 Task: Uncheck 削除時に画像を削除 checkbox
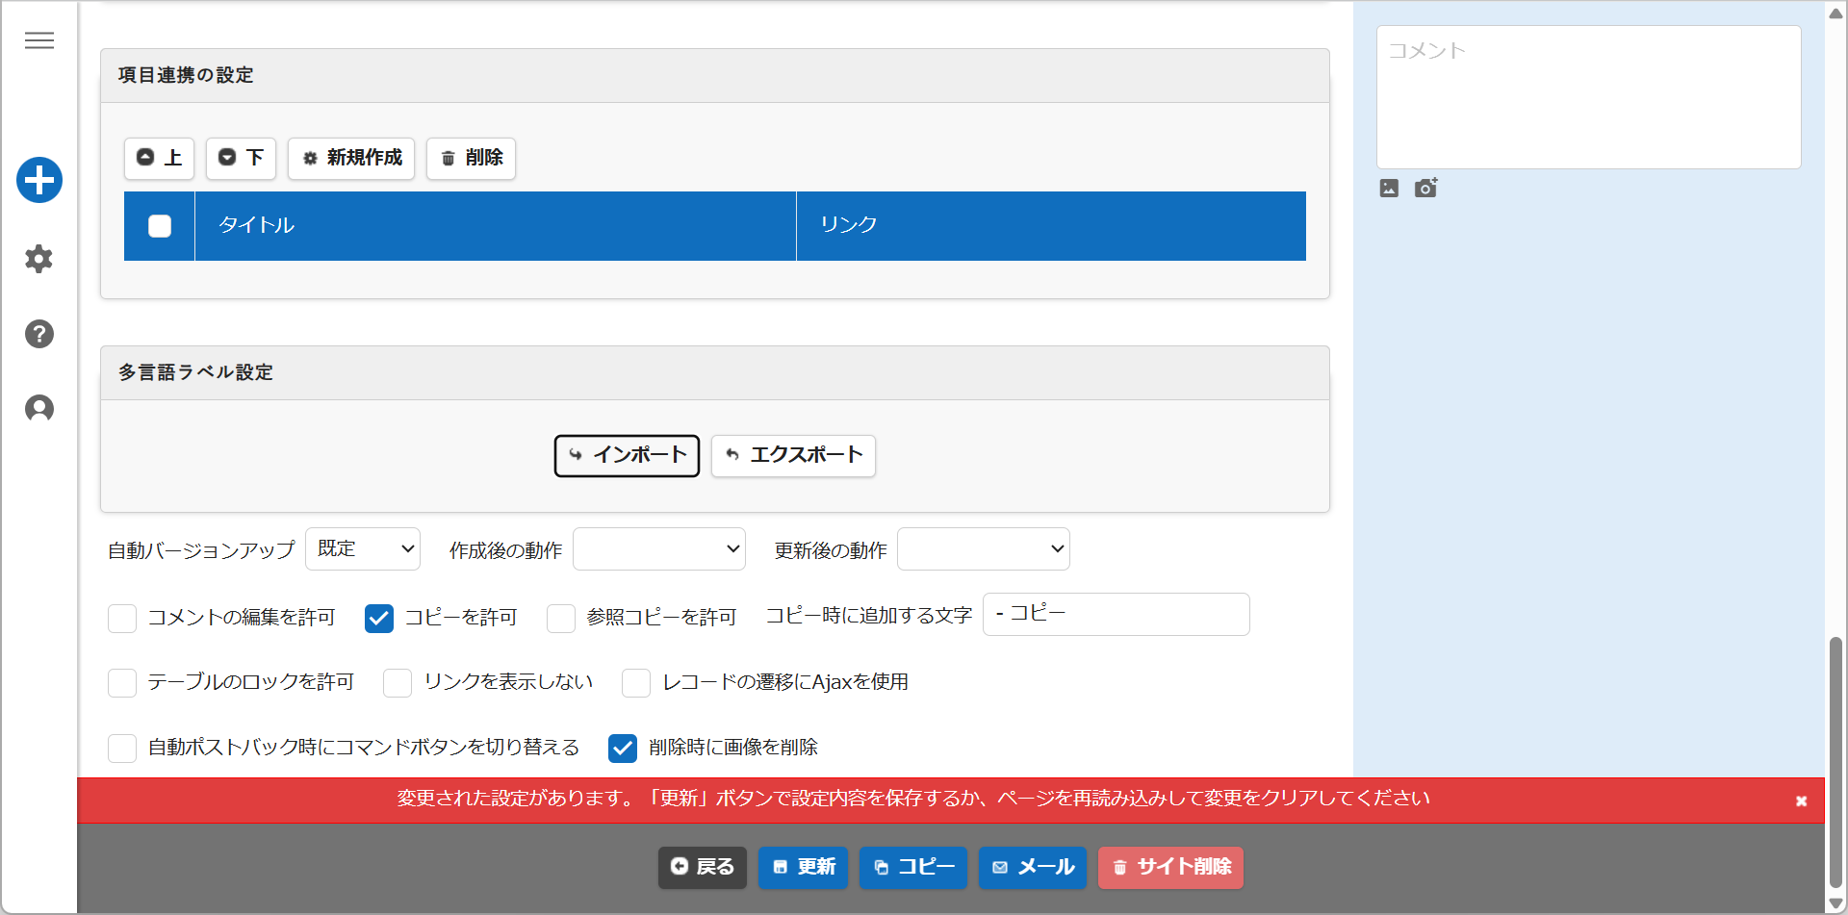click(623, 748)
